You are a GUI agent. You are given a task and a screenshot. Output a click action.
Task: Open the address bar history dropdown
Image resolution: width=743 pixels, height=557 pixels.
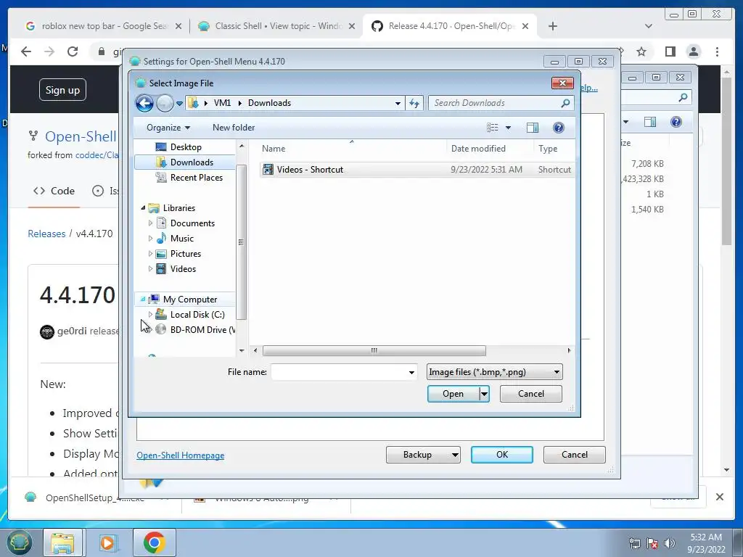point(398,103)
